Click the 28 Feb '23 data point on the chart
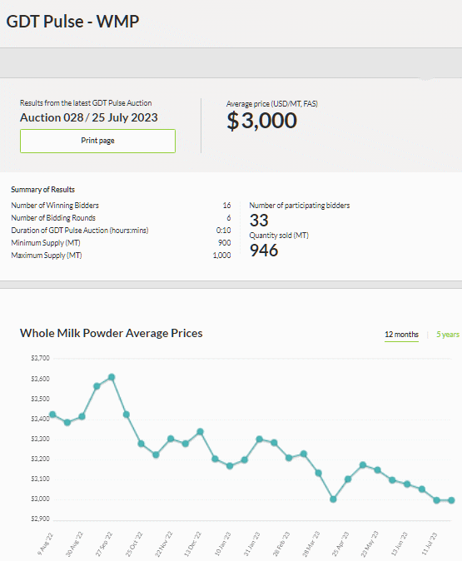This screenshot has height=561, width=462. (289, 458)
